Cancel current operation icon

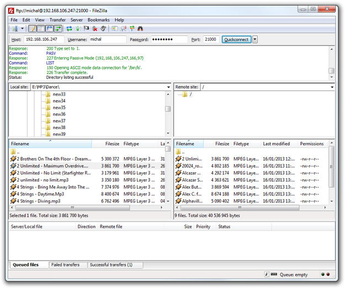tap(86, 29)
